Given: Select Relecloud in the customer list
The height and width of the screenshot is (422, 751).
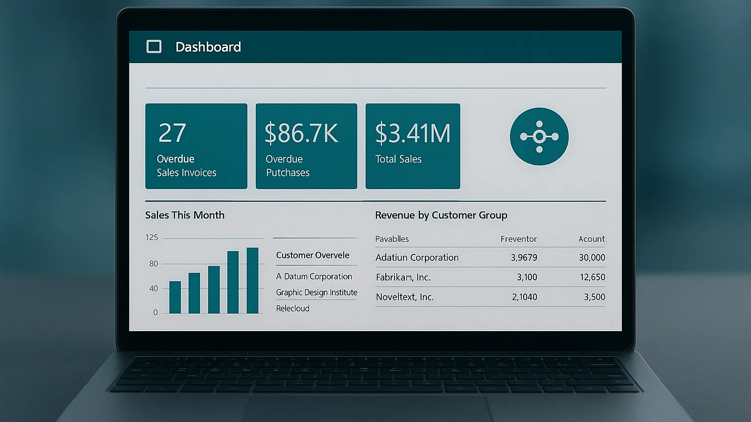Looking at the screenshot, I should tap(292, 309).
